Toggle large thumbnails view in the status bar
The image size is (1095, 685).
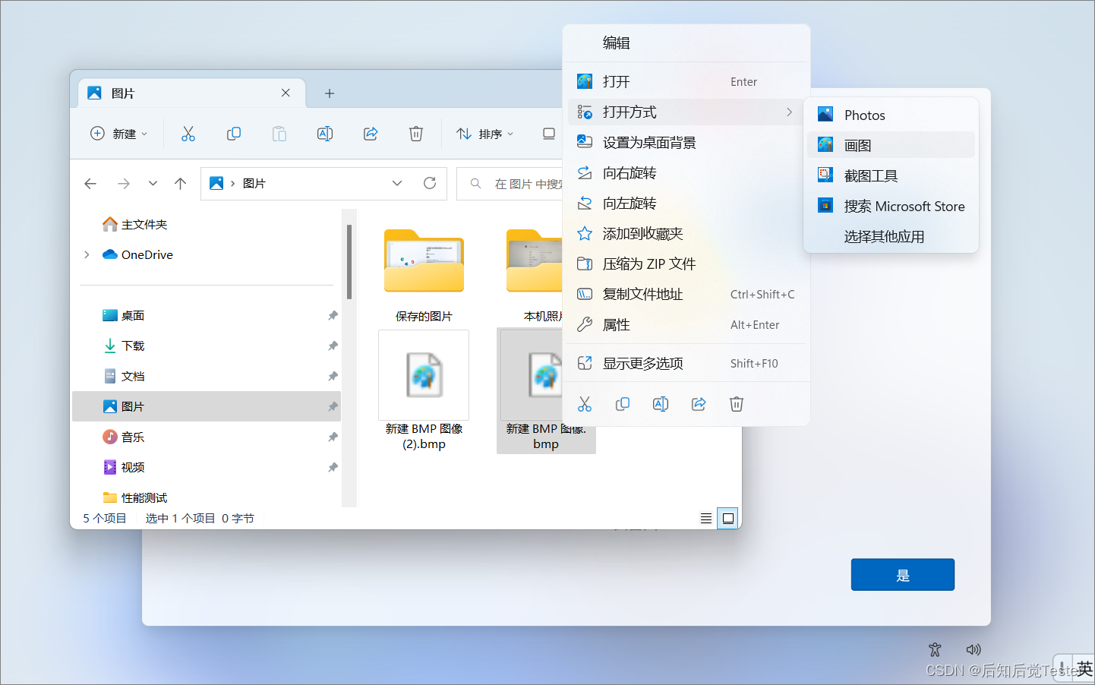727,517
